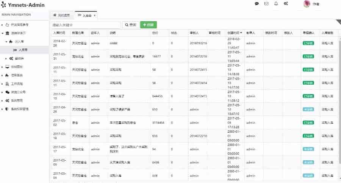Select the highlighted stock-in sidebar entry
341x183 pixels.
pyautogui.click(x=24, y=50)
